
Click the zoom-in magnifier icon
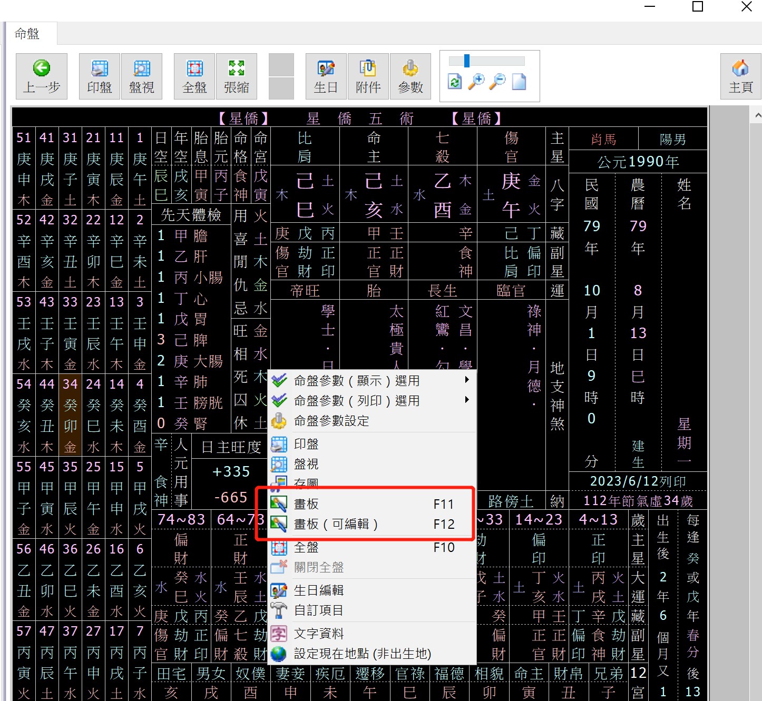click(476, 82)
